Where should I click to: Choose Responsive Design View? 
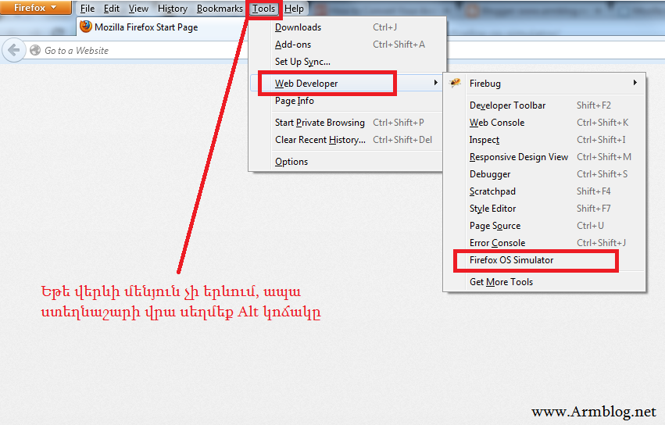click(x=545, y=157)
